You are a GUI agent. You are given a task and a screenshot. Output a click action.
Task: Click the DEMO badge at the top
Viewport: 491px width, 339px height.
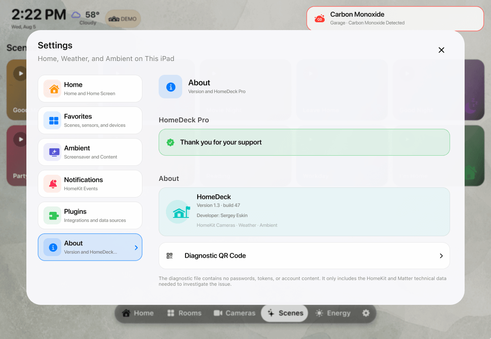tap(123, 19)
